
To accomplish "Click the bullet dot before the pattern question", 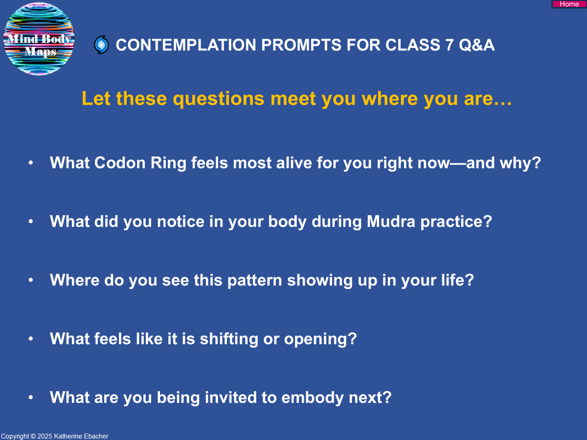I will (31, 280).
